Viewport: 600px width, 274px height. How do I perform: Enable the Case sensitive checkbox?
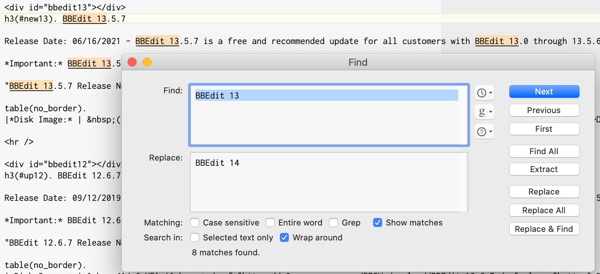pyautogui.click(x=195, y=223)
